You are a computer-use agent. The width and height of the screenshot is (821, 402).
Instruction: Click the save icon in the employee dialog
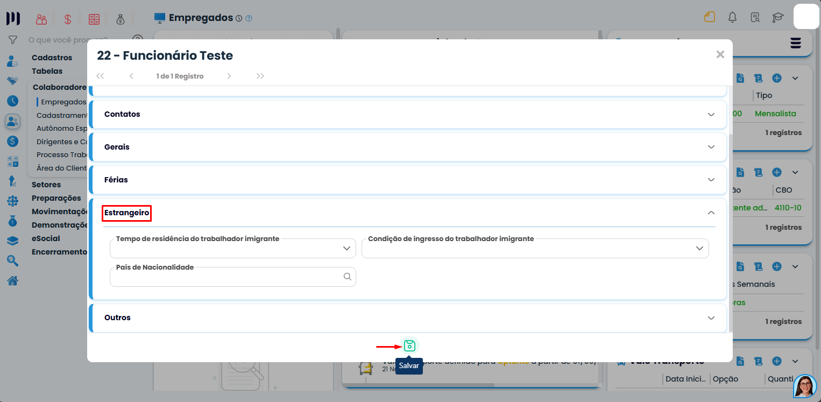(409, 345)
